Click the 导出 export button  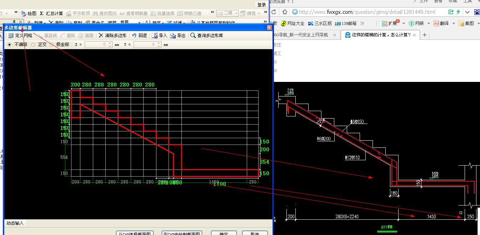click(178, 36)
